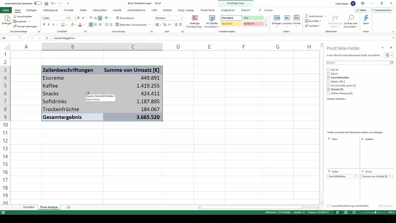This screenshot has width=396, height=223.
Task: Click AutoSumme
Action: (314, 16)
